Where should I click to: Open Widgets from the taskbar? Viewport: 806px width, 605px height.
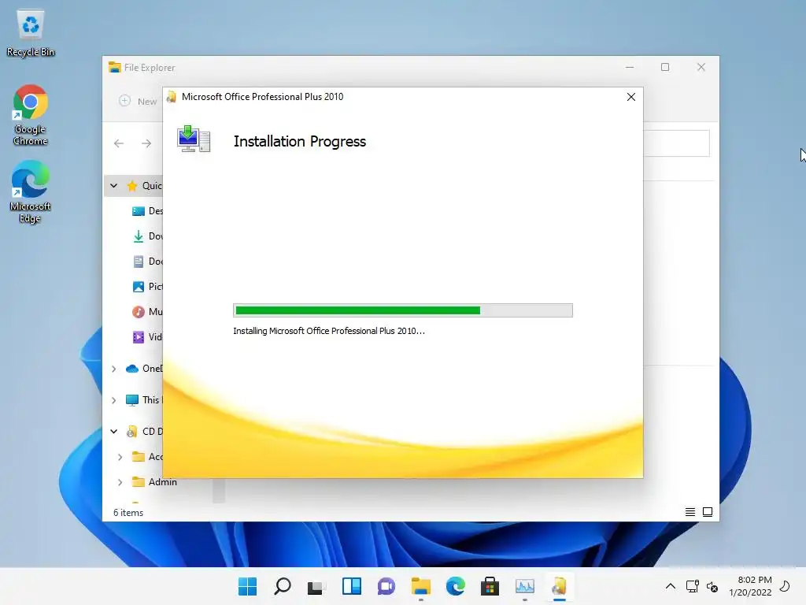pyautogui.click(x=352, y=586)
